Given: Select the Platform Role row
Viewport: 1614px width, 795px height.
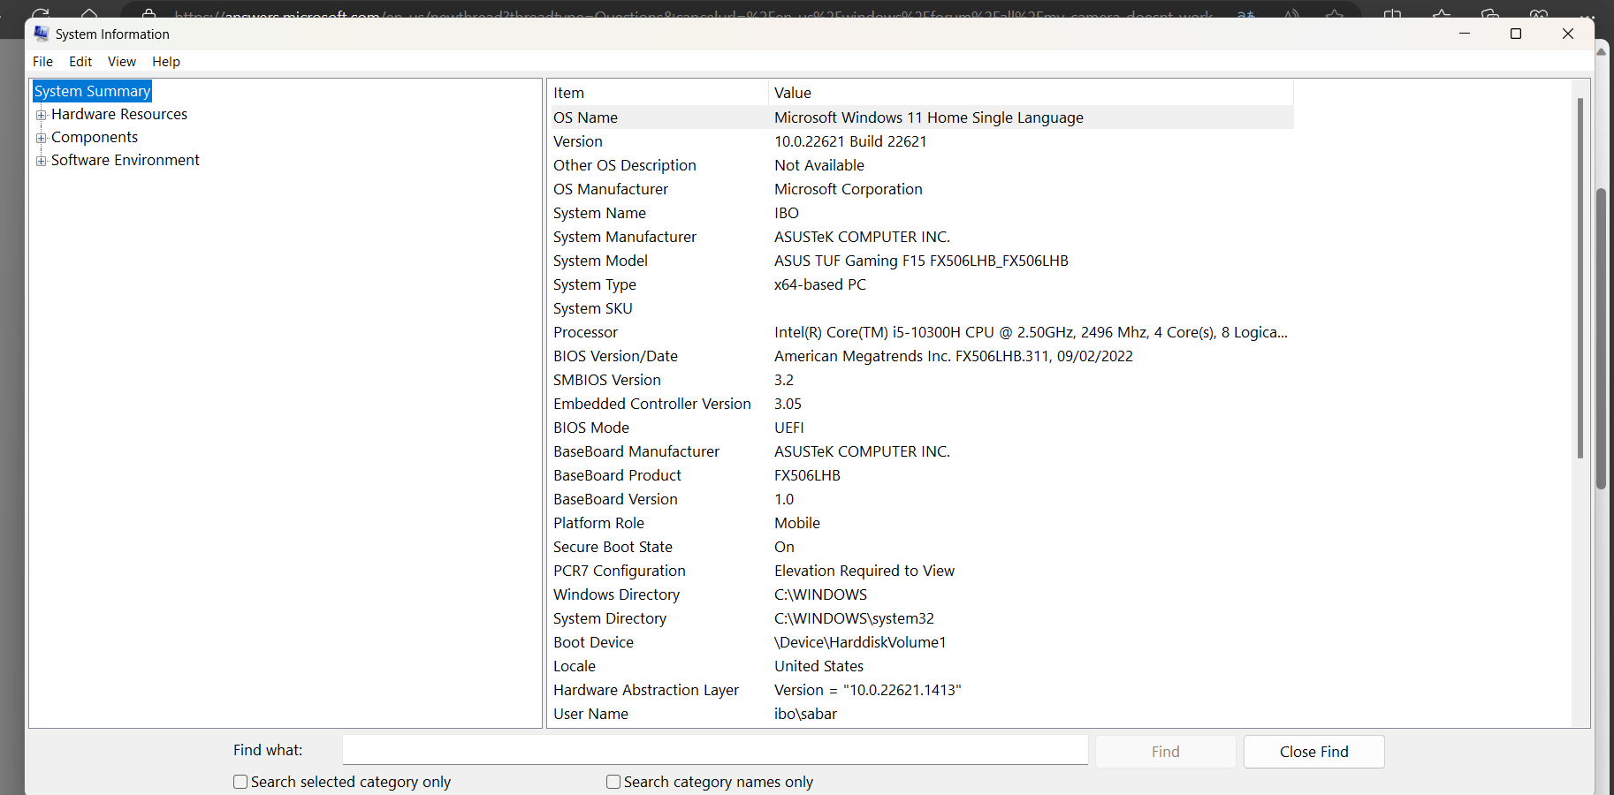Looking at the screenshot, I should click(x=922, y=523).
